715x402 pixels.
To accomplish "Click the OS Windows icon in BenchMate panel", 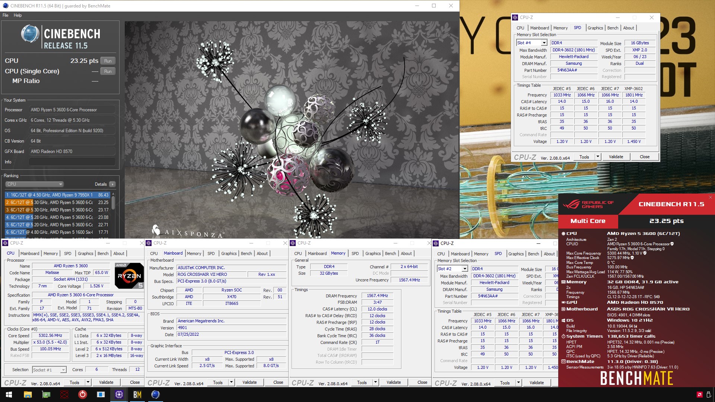I will click(x=563, y=320).
